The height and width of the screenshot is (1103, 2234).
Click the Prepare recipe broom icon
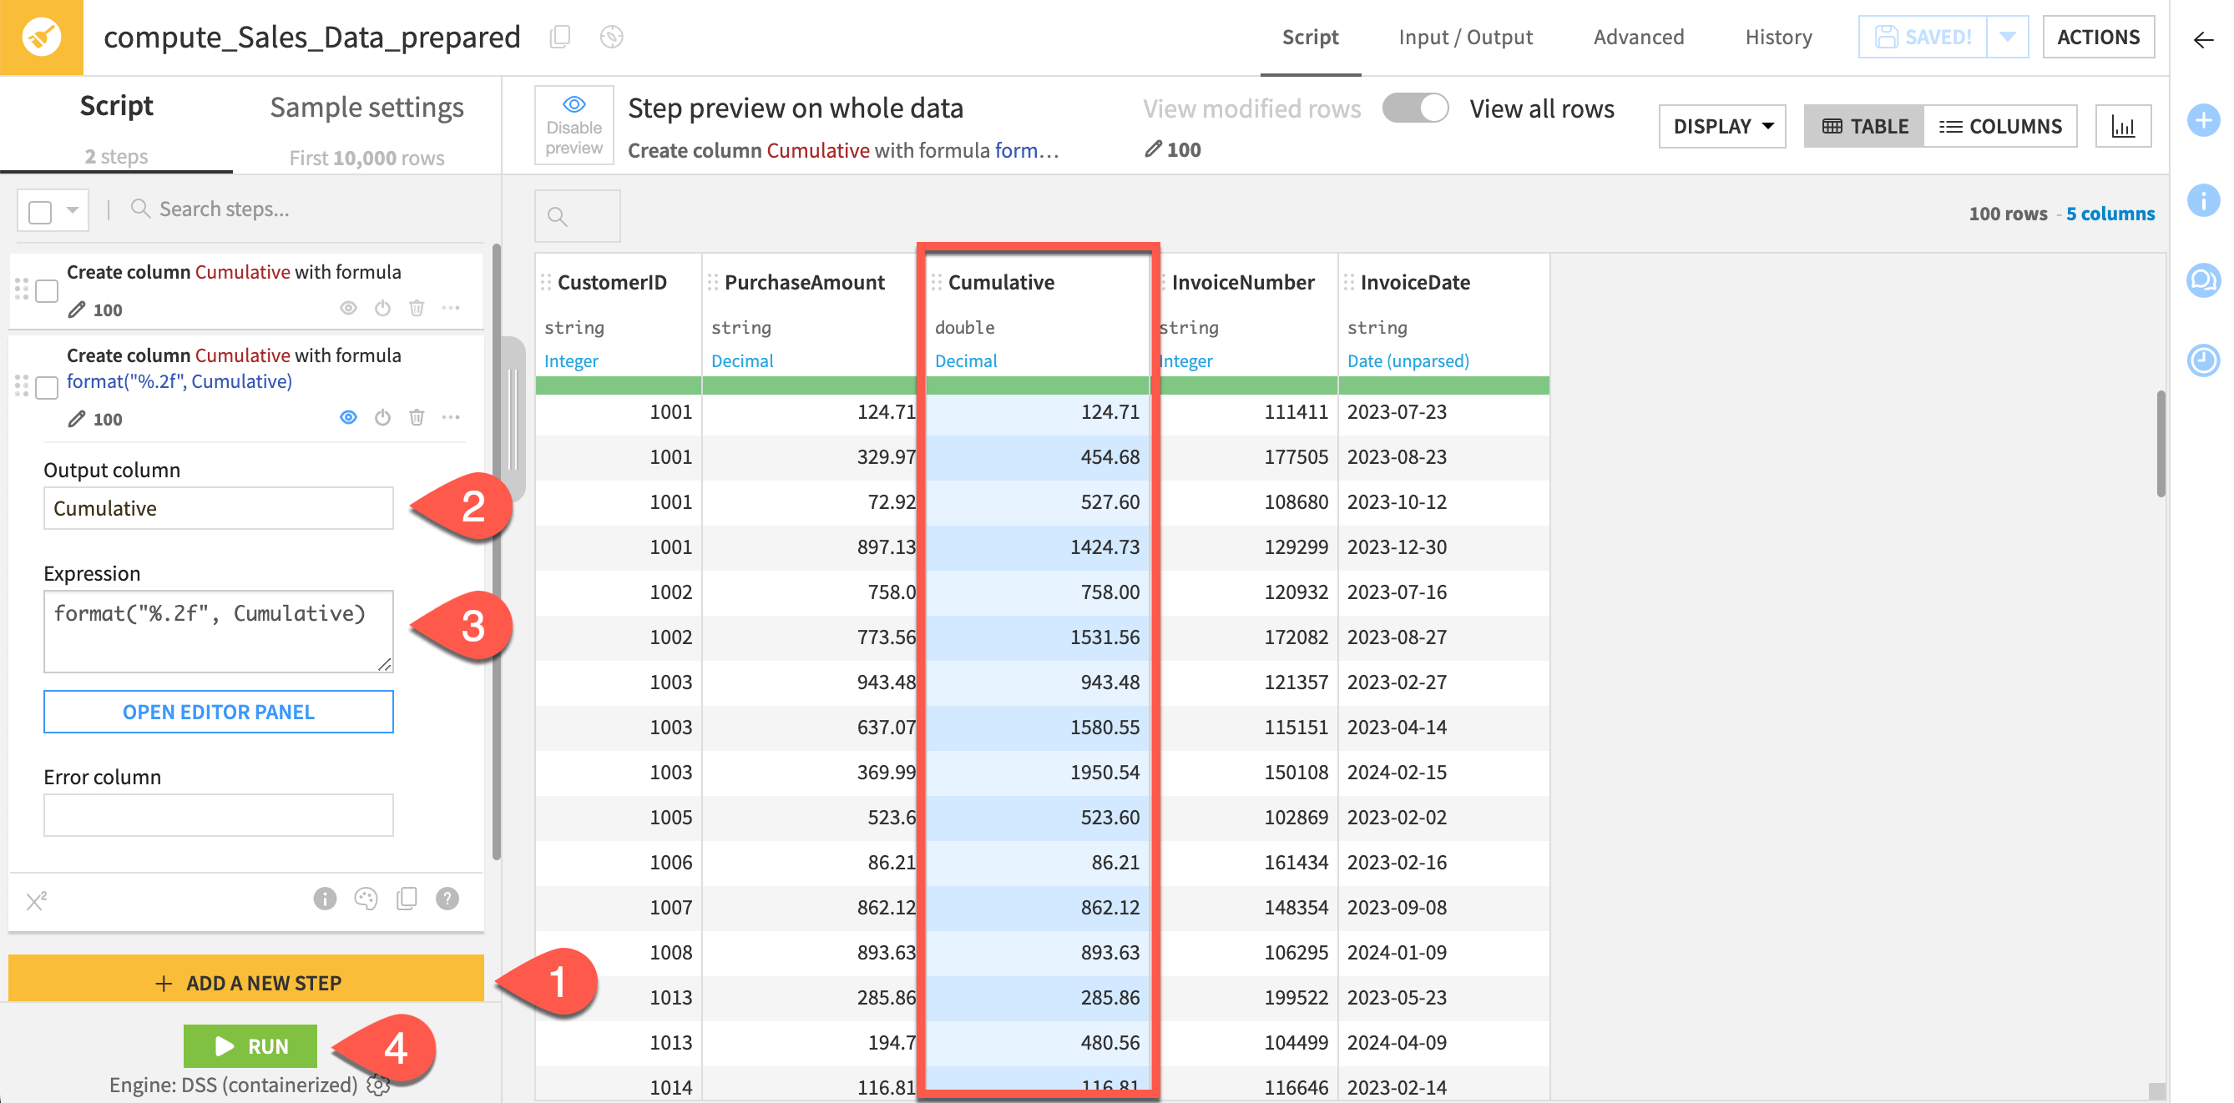[41, 38]
